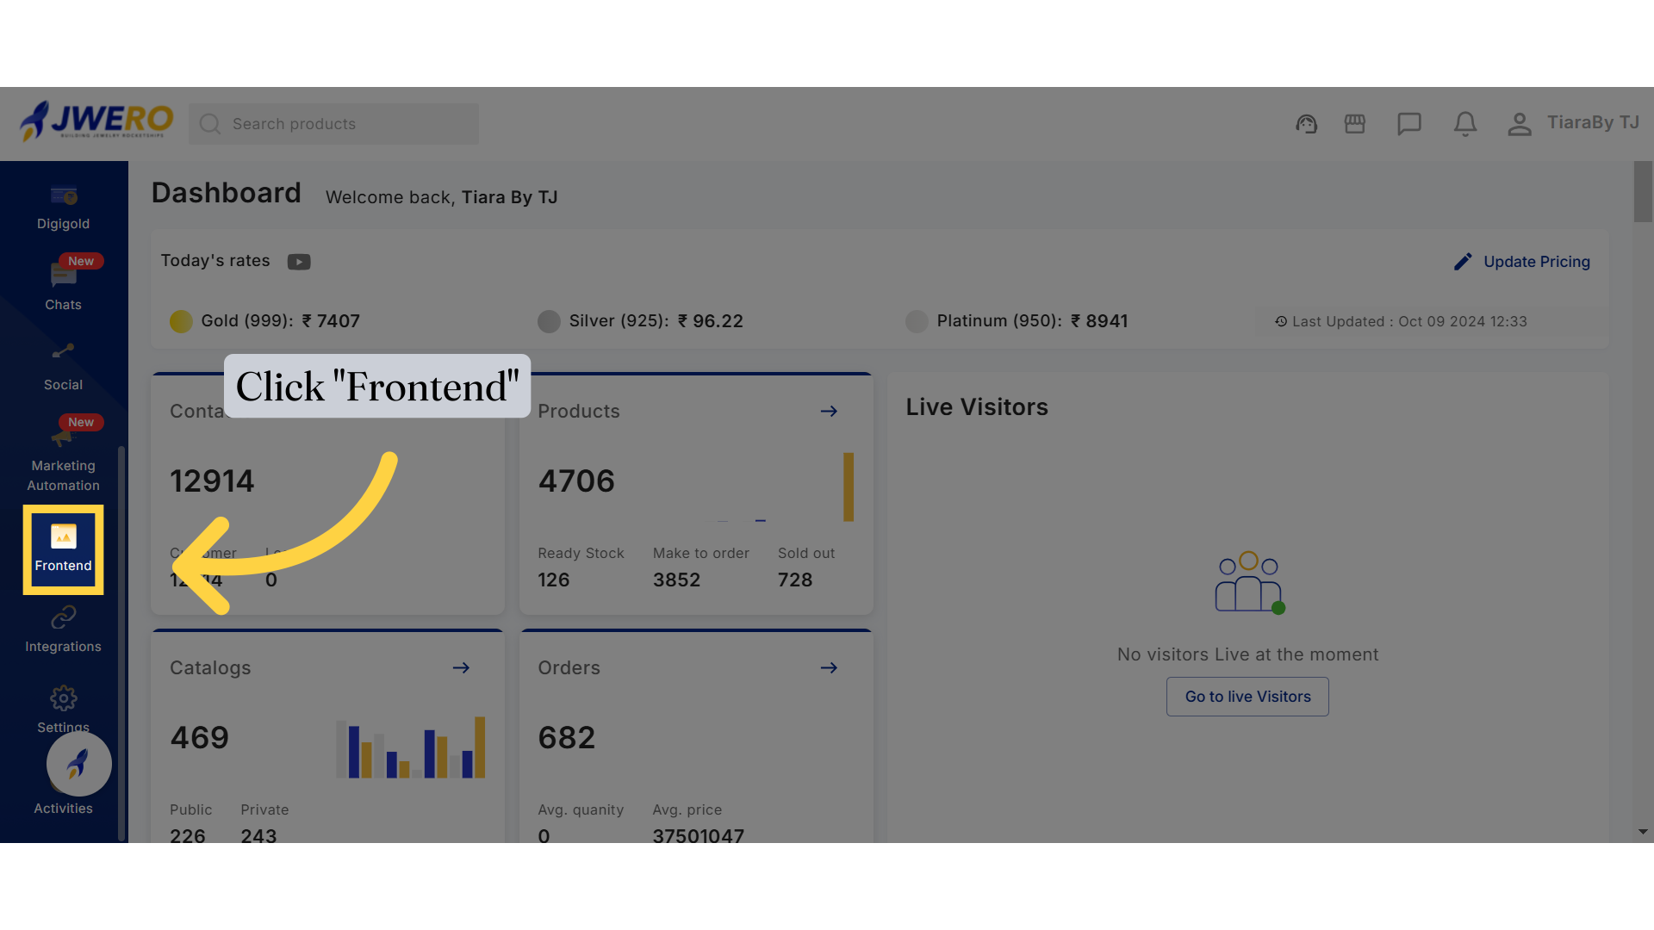Image resolution: width=1654 pixels, height=930 pixels.
Task: Open Digigold in the sidebar
Action: tap(63, 209)
